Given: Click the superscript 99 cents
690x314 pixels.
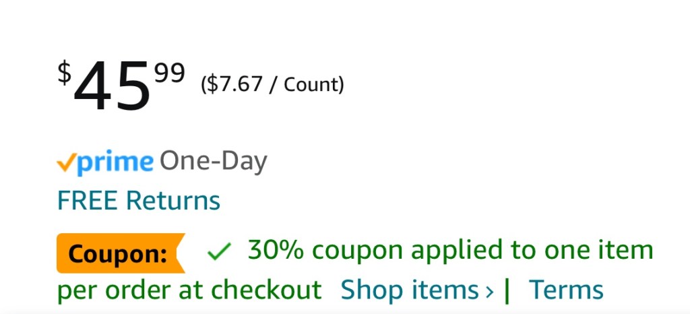Looking at the screenshot, I should [x=169, y=72].
